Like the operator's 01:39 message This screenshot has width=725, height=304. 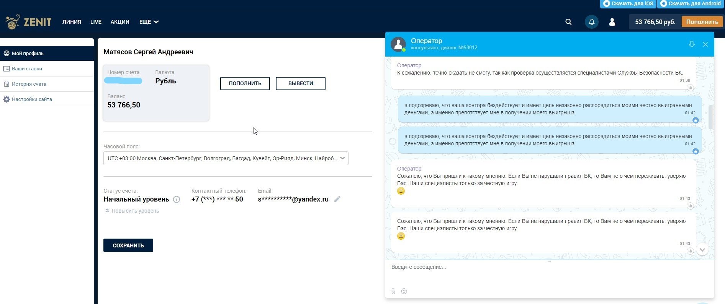[x=690, y=88]
